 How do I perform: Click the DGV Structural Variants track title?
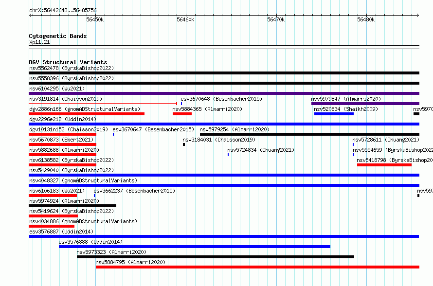point(68,62)
